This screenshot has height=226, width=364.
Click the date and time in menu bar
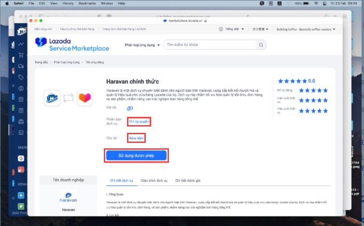pyautogui.click(x=344, y=3)
